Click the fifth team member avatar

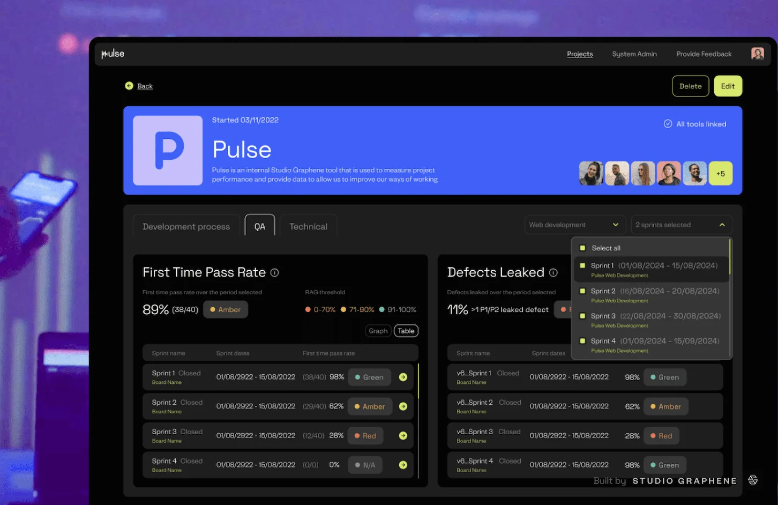click(694, 174)
